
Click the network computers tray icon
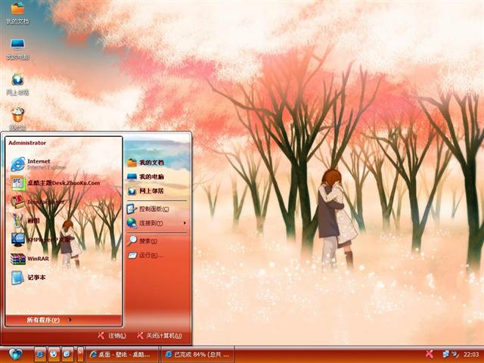[x=446, y=354]
